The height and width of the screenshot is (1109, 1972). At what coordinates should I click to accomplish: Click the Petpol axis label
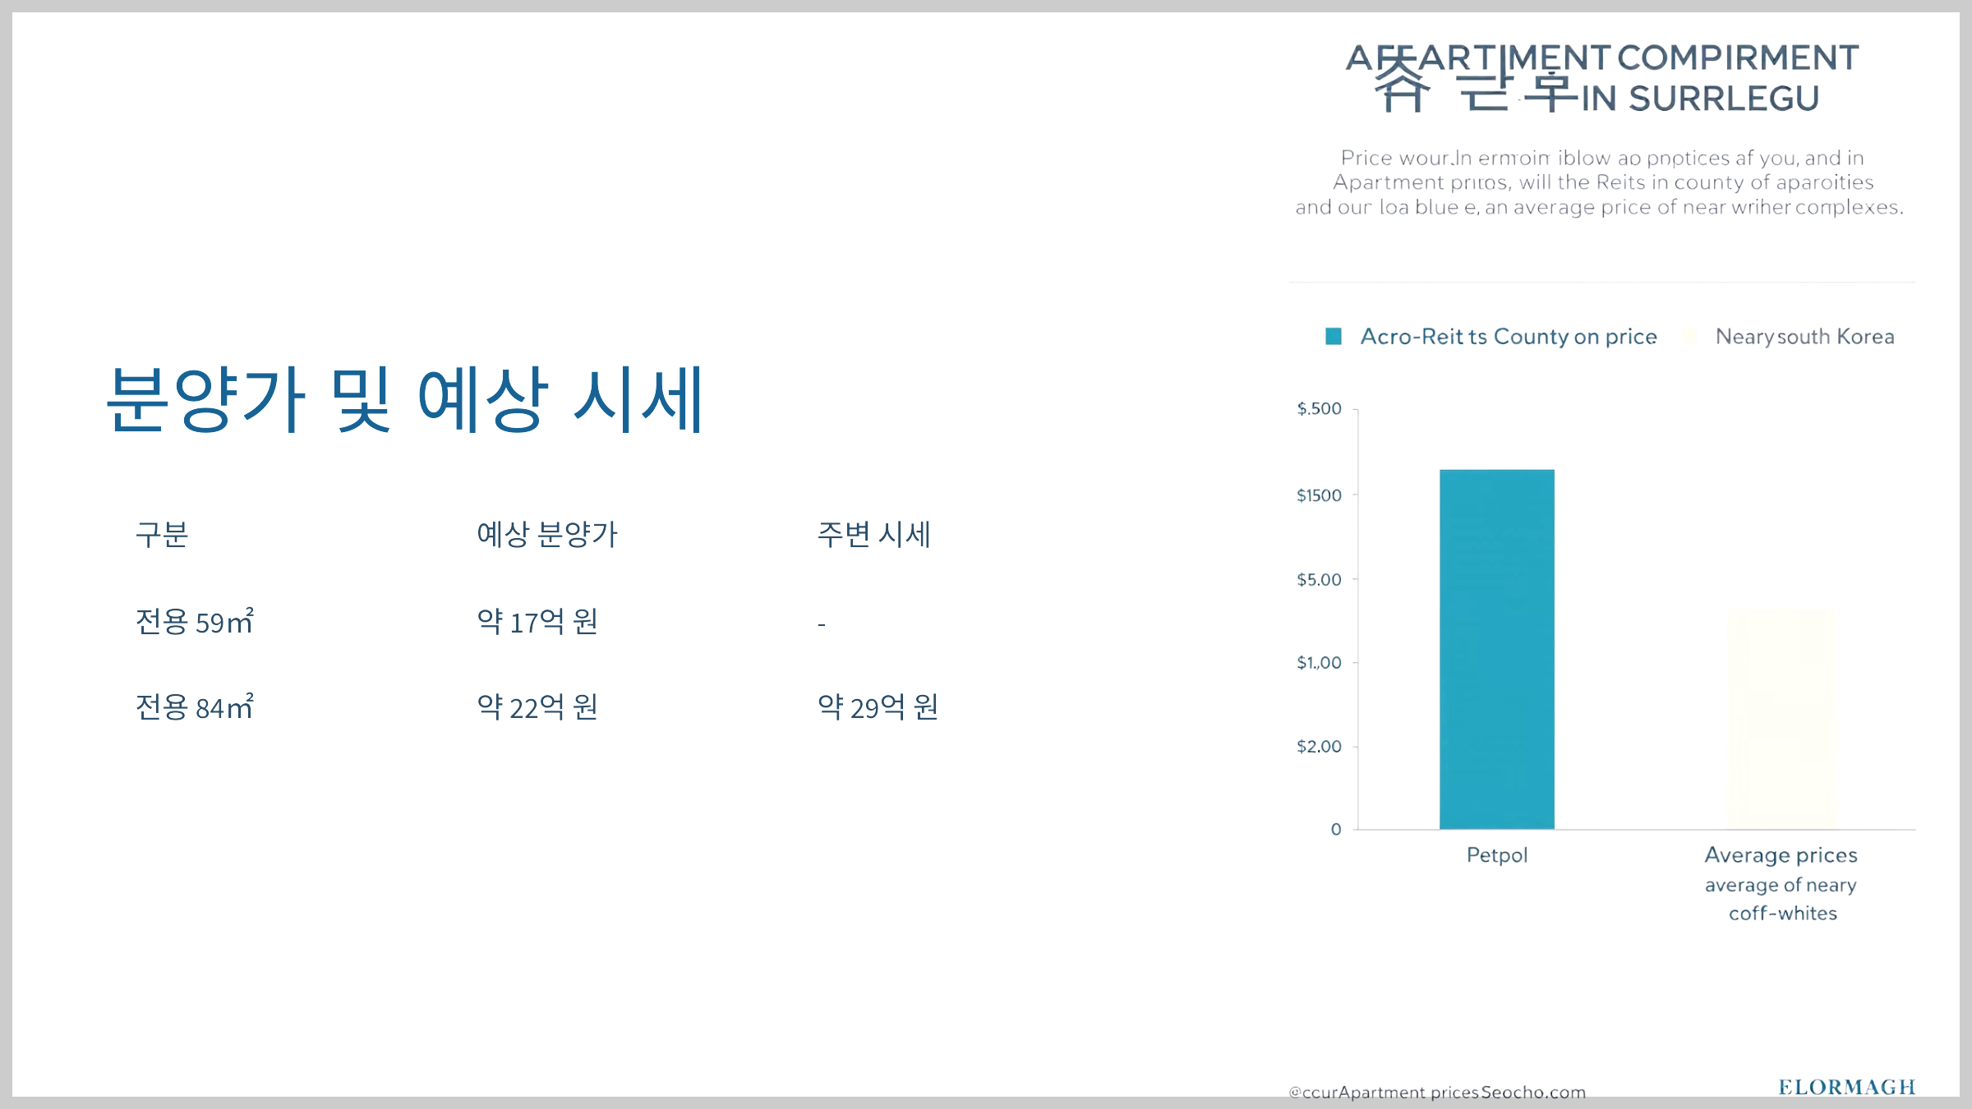pos(1496,855)
